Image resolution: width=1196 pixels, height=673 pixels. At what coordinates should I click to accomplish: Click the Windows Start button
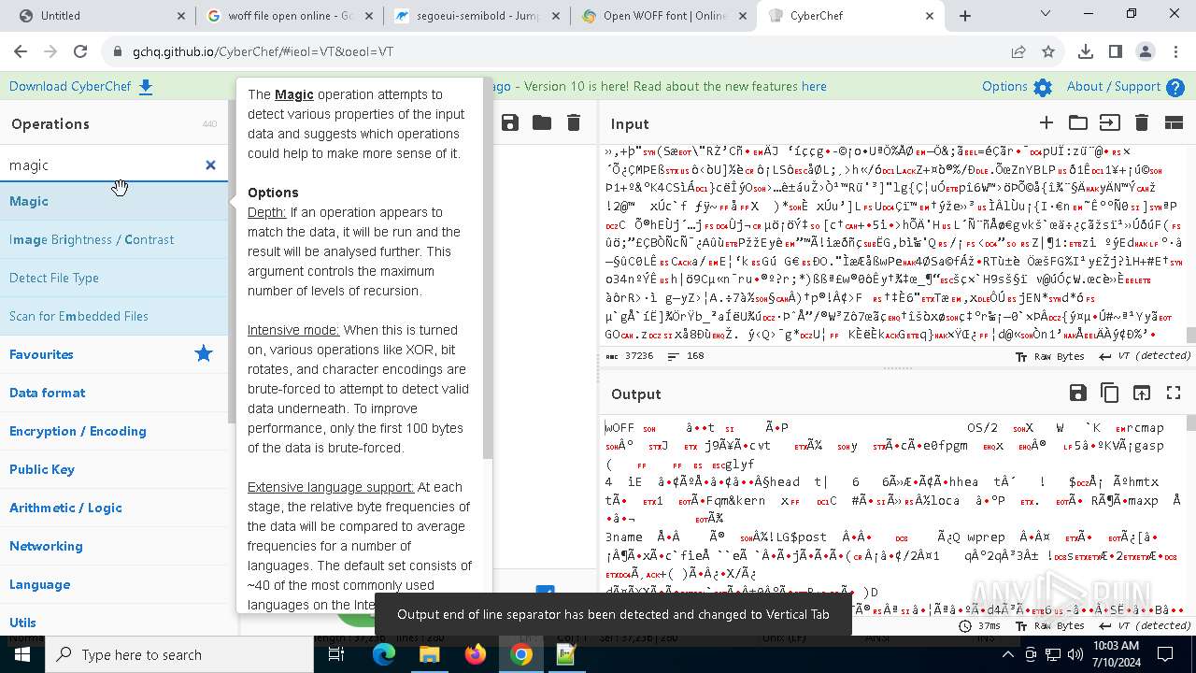(22, 654)
